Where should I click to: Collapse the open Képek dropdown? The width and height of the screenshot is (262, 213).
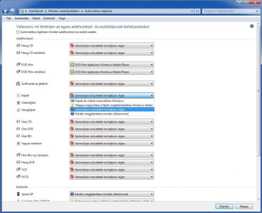[112, 96]
